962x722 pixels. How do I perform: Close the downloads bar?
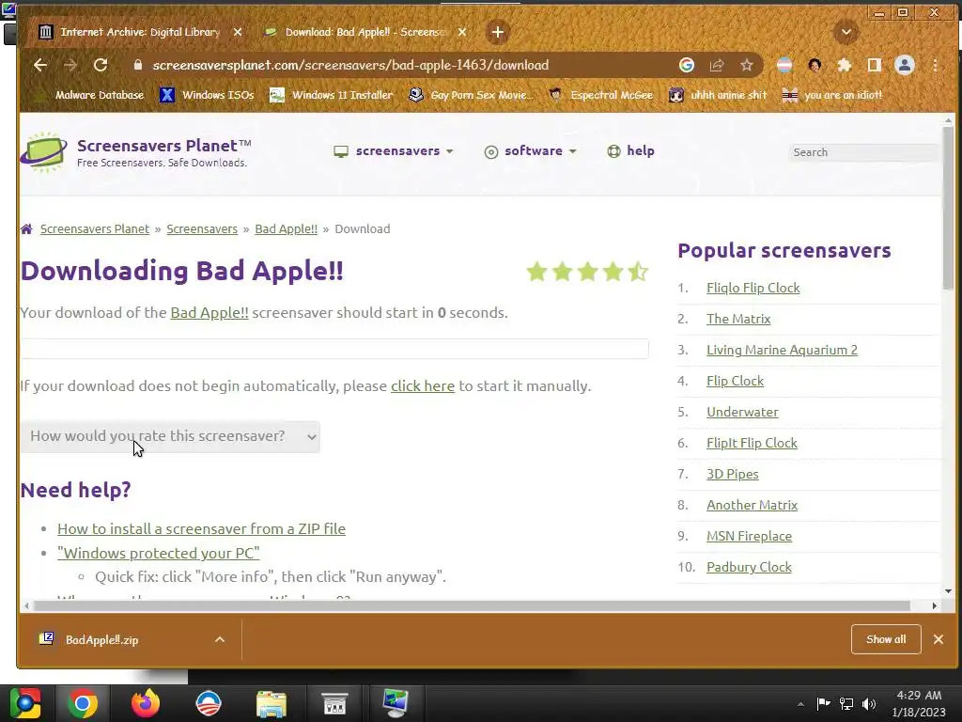pyautogui.click(x=939, y=639)
